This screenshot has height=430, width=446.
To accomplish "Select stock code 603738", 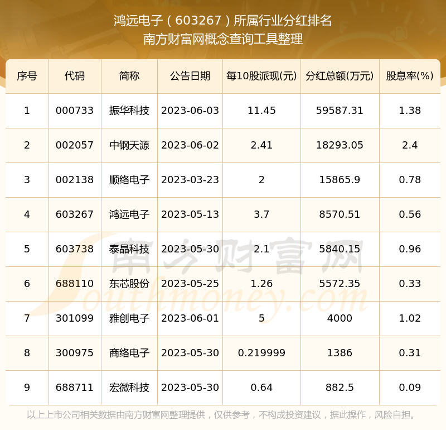I will [x=75, y=249].
